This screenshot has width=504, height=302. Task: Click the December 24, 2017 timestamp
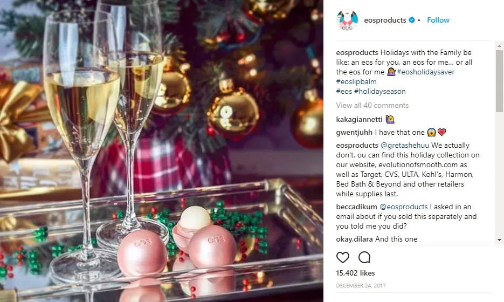[361, 285]
